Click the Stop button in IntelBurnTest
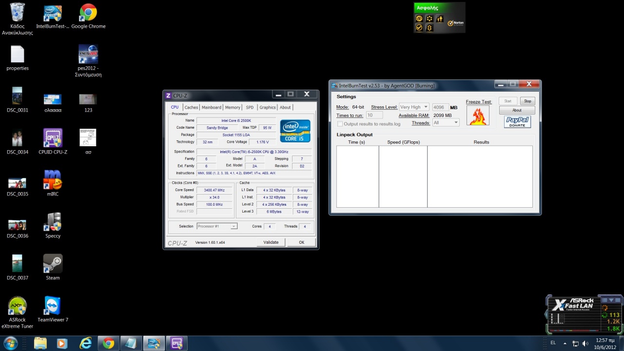This screenshot has width=624, height=351. 527,101
